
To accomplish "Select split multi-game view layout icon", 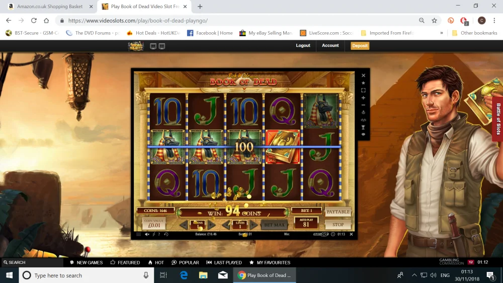I will pos(162,46).
